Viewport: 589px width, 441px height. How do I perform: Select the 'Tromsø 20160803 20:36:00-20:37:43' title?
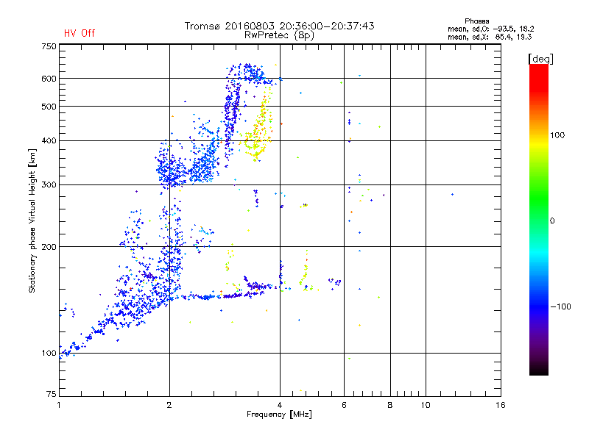tap(279, 26)
